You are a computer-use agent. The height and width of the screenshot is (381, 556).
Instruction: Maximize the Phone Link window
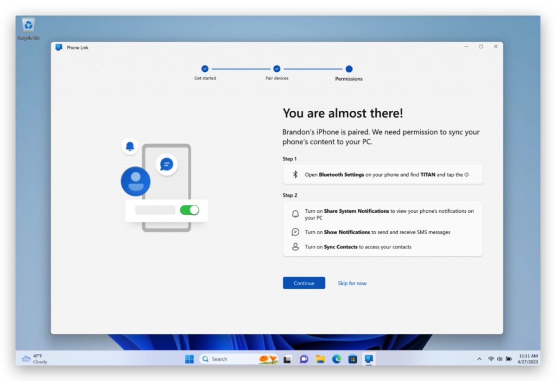point(481,47)
